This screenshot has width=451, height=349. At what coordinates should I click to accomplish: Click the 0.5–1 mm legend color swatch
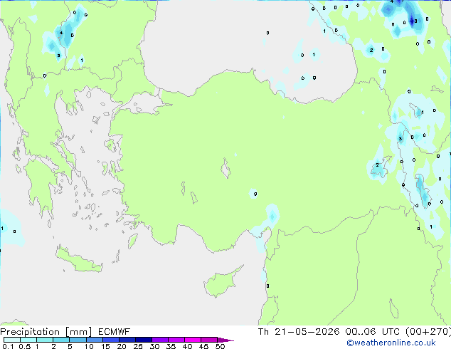tap(28, 340)
